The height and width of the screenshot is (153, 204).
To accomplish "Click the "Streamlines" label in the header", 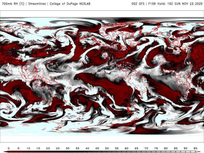I will pyautogui.click(x=37, y=4).
